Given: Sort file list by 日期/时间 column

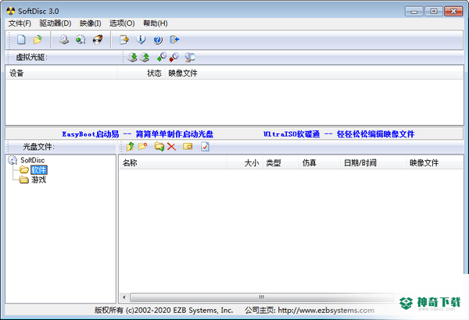Looking at the screenshot, I should [374, 163].
